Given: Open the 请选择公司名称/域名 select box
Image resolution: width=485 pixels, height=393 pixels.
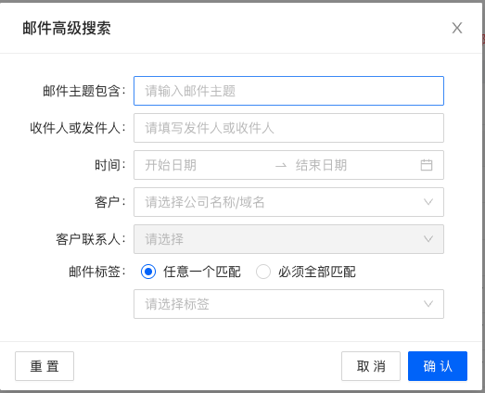Looking at the screenshot, I should [288, 202].
